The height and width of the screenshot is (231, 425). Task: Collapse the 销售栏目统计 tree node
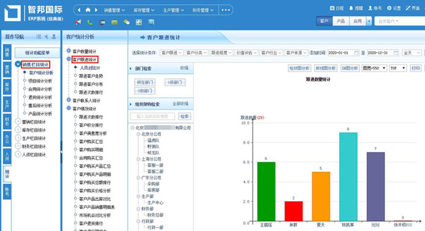pos(18,64)
